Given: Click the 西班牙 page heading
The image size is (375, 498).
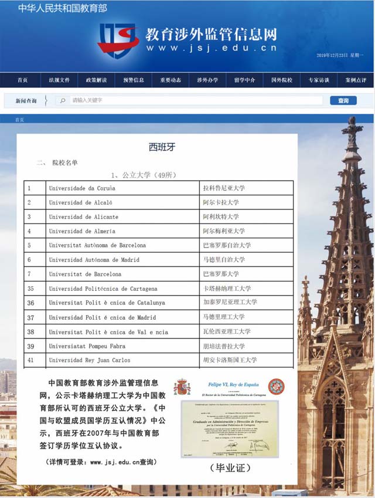Looking at the screenshot, I should 162,147.
